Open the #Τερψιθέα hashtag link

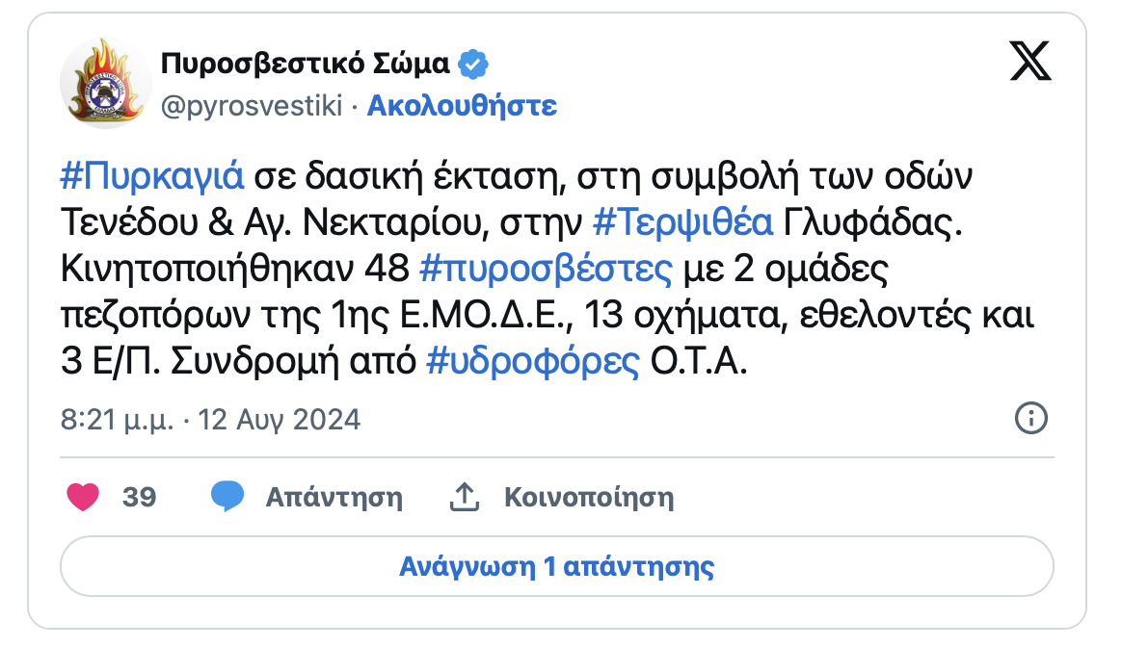pos(682,223)
